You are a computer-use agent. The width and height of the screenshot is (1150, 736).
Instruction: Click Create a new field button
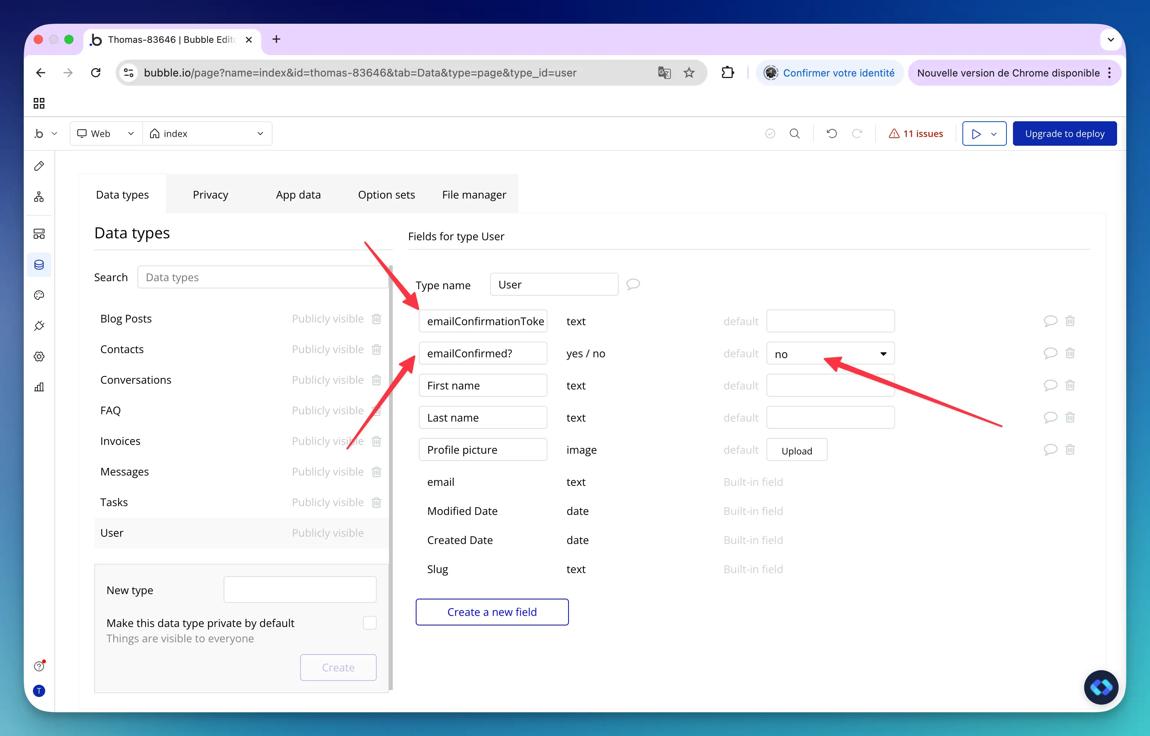pos(492,612)
